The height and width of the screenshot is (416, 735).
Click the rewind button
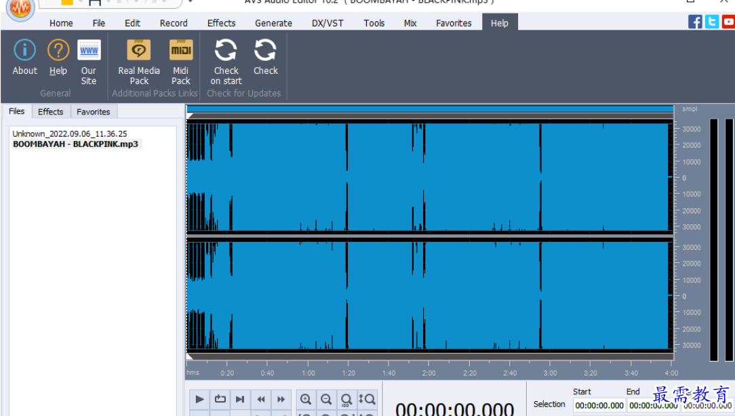(260, 399)
